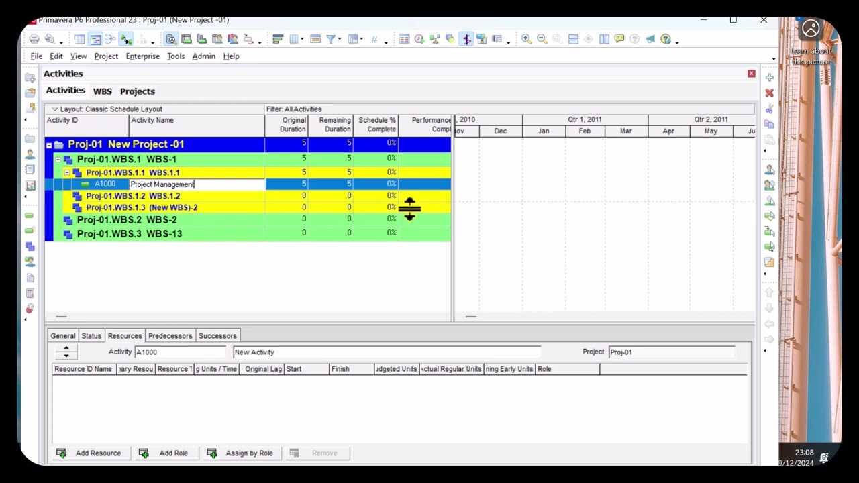Collapse the Proj-01.WBS.1 WBS-1 node
The width and height of the screenshot is (859, 483).
click(x=58, y=160)
